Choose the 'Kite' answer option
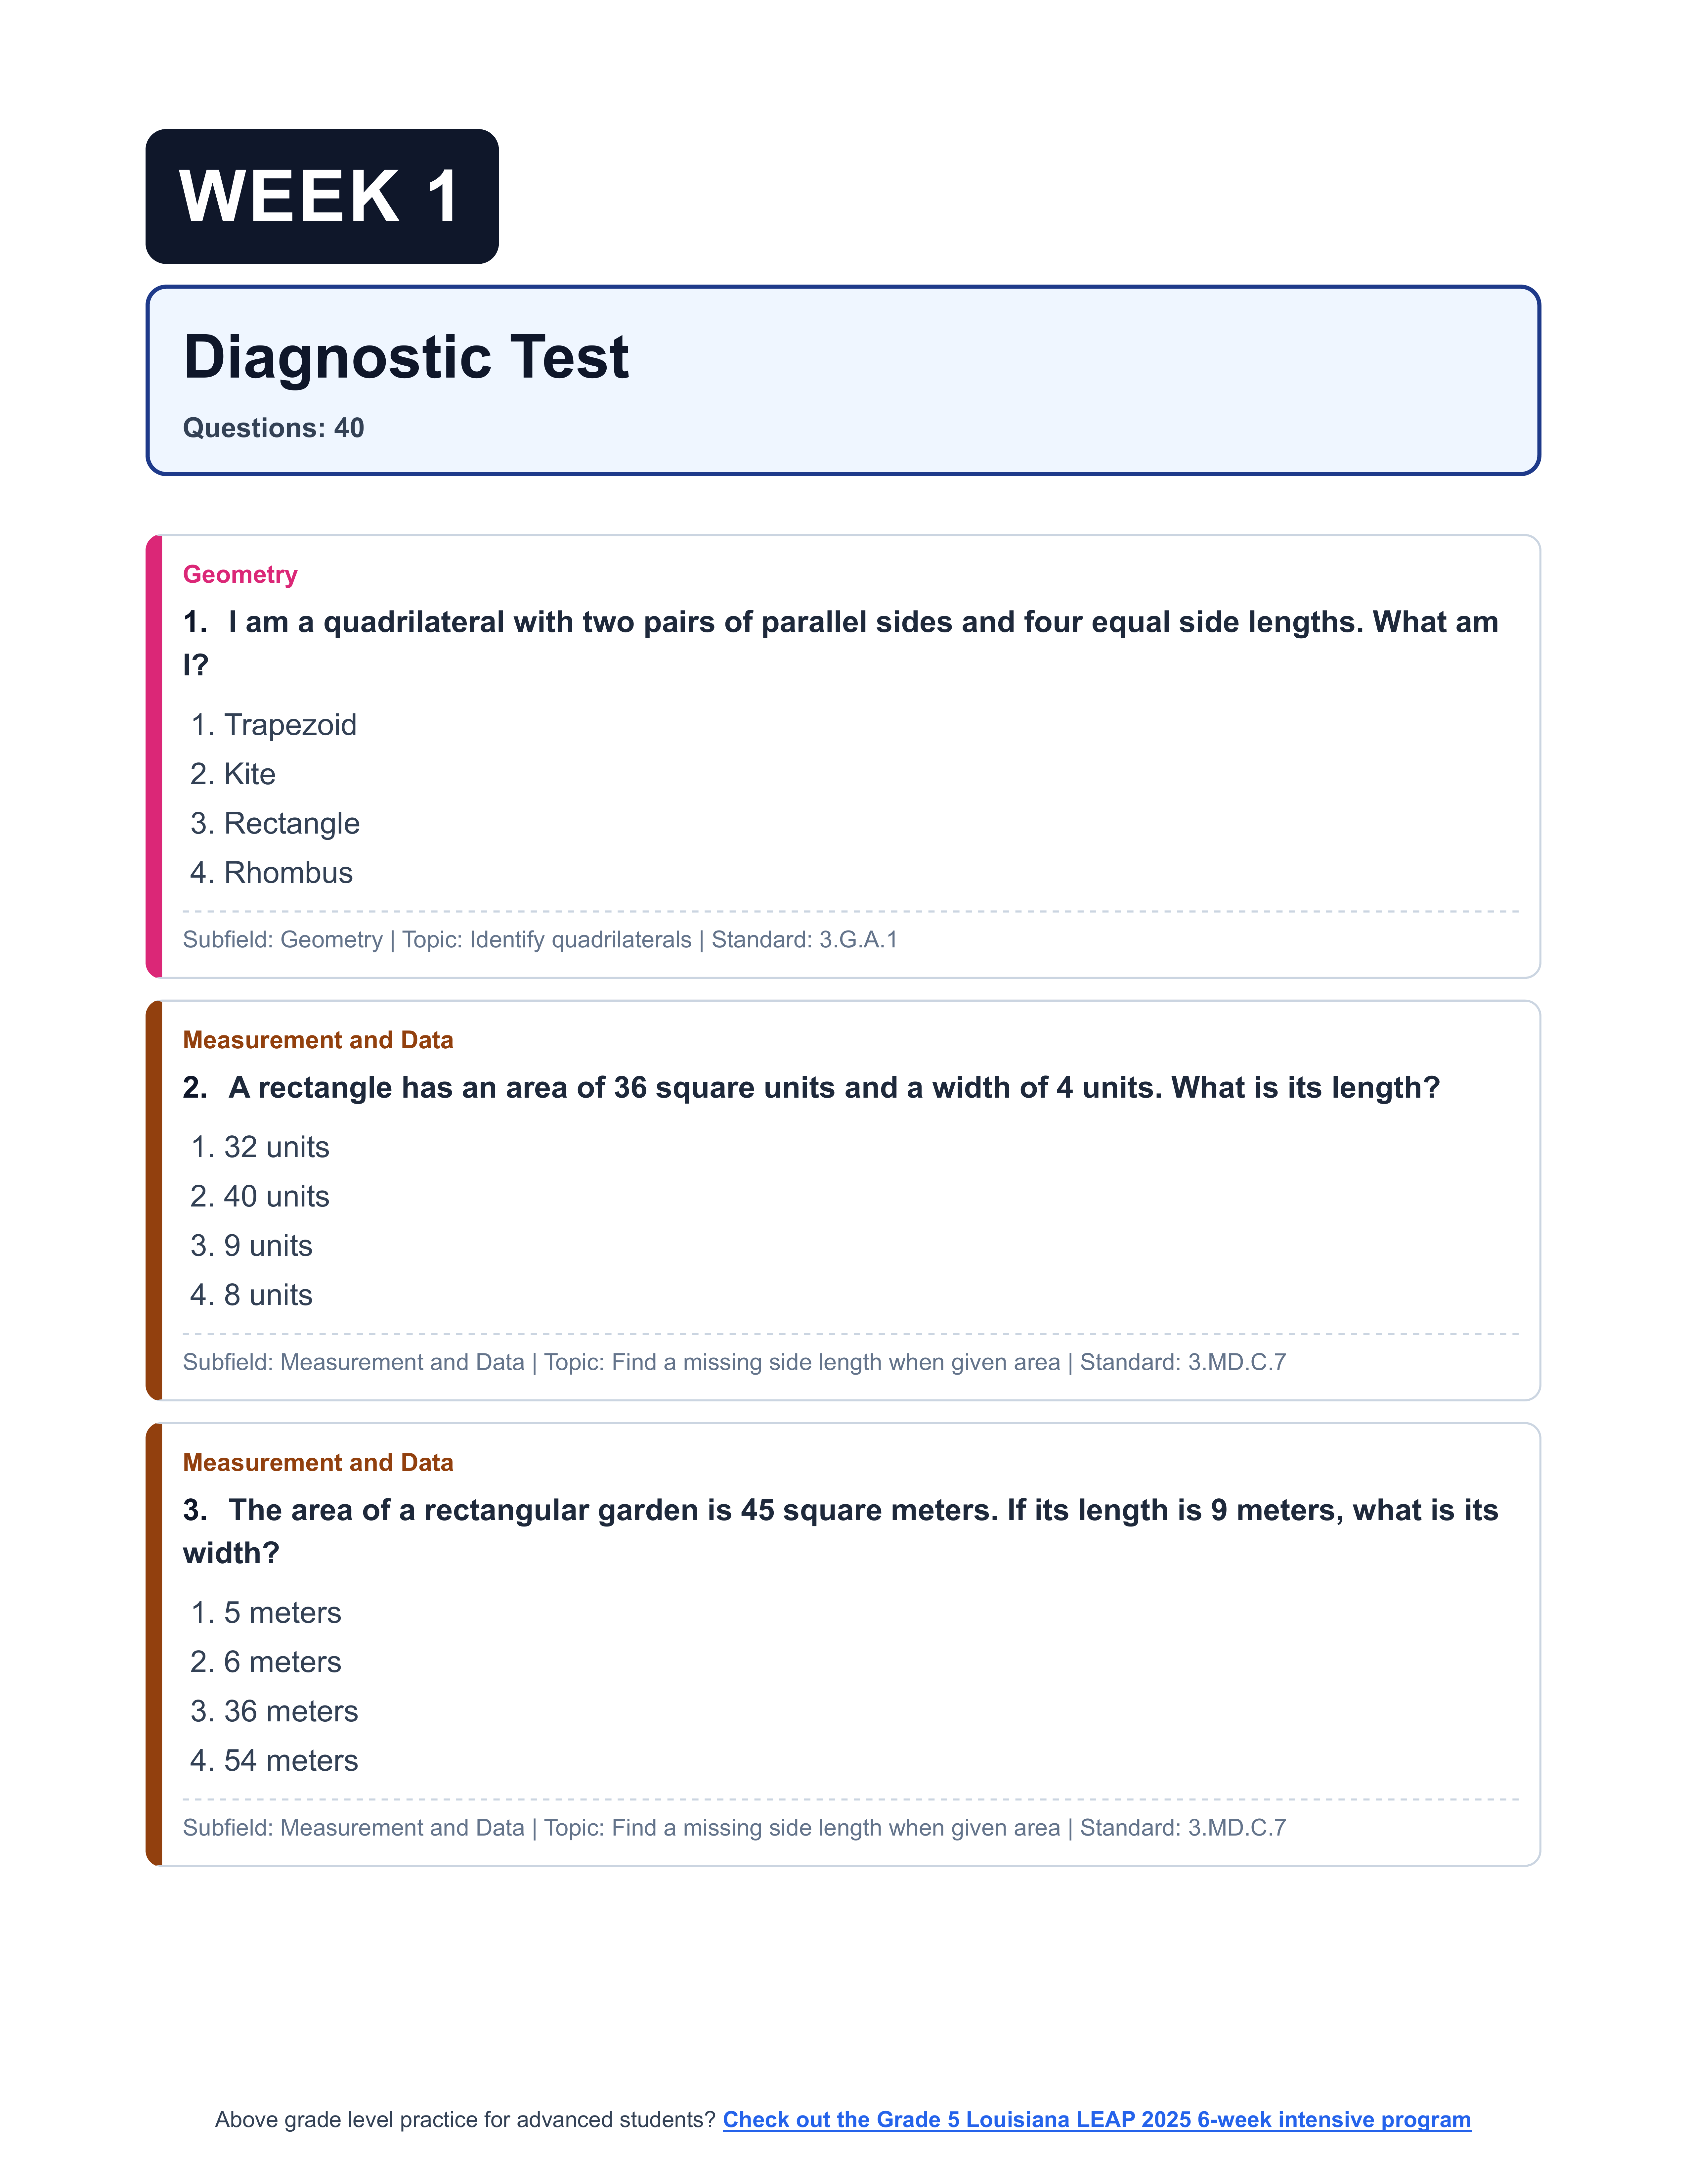Image resolution: width=1687 pixels, height=2184 pixels. (249, 774)
